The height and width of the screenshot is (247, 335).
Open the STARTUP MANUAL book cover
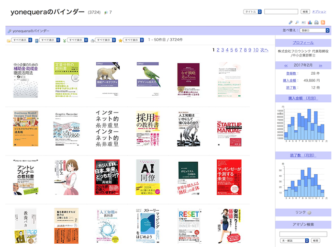pyautogui.click(x=229, y=129)
